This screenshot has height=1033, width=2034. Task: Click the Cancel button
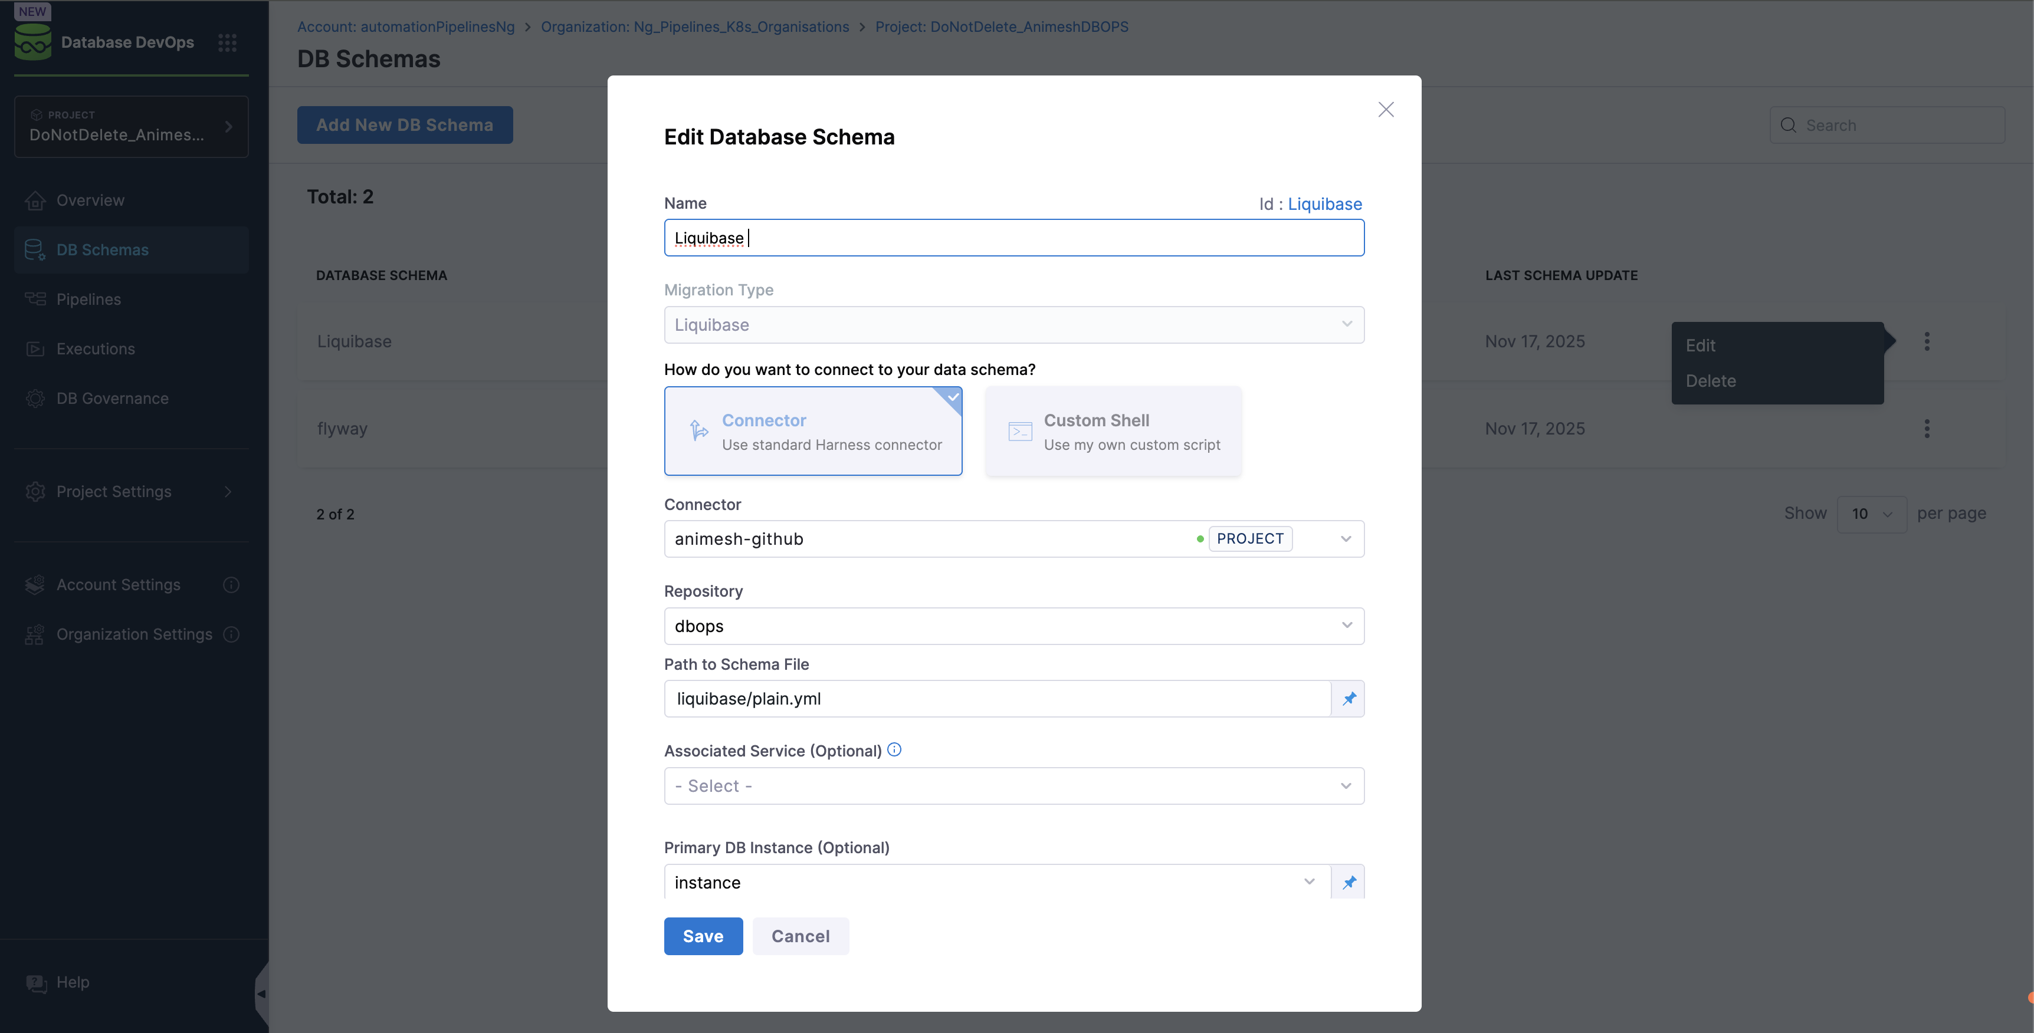pyautogui.click(x=800, y=936)
